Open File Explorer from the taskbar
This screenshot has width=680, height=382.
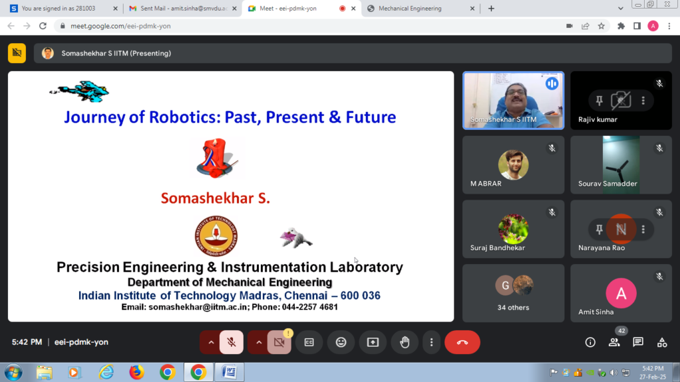44,373
